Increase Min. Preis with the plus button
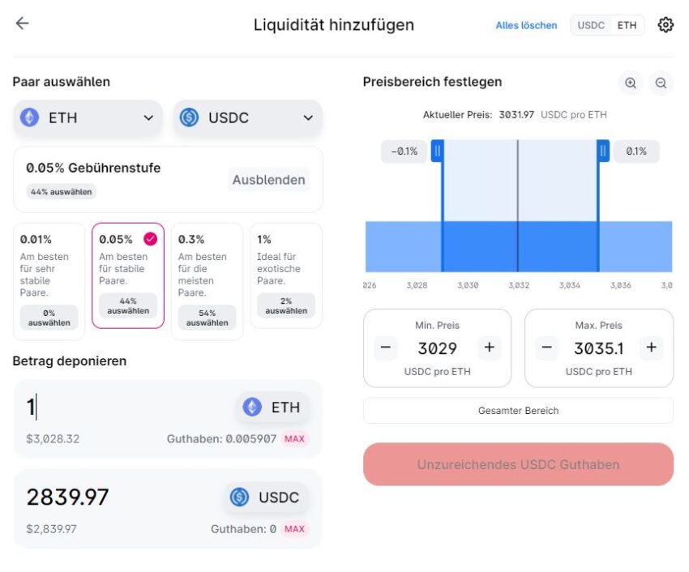 [489, 348]
